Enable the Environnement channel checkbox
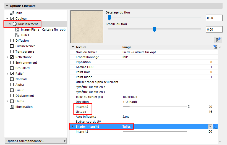The height and width of the screenshot is (145, 227). pos(12,63)
